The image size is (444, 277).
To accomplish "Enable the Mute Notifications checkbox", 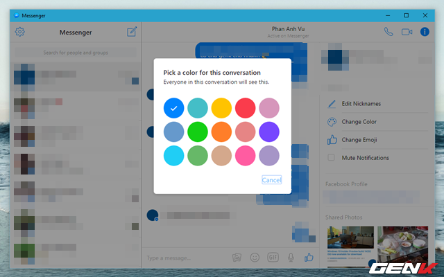I will 331,158.
